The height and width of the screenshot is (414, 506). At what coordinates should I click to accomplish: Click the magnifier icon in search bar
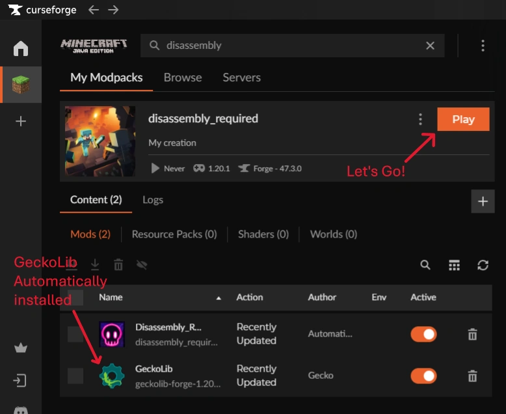154,46
